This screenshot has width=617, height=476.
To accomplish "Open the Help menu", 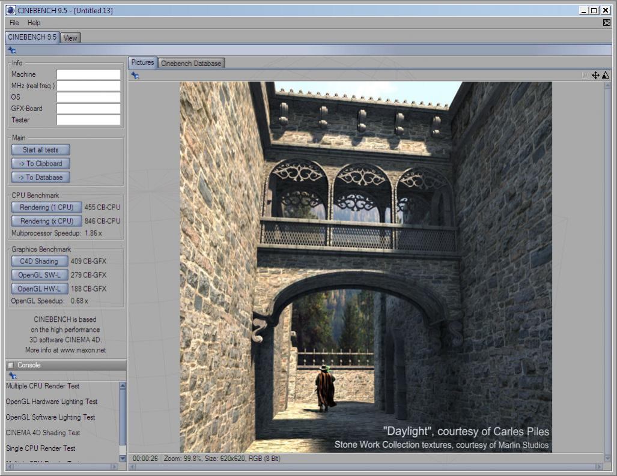I will tap(34, 23).
